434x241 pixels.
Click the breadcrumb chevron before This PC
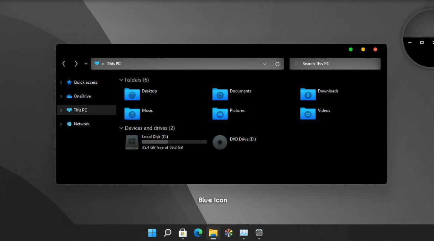(103, 64)
